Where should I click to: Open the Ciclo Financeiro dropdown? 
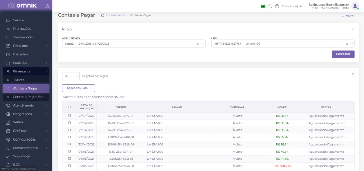[x=134, y=44]
